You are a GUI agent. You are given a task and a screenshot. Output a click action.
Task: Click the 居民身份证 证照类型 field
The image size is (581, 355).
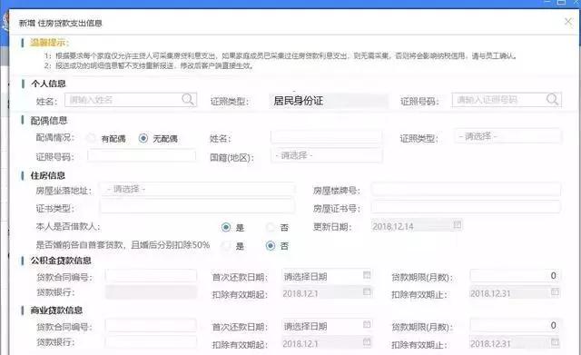click(329, 101)
